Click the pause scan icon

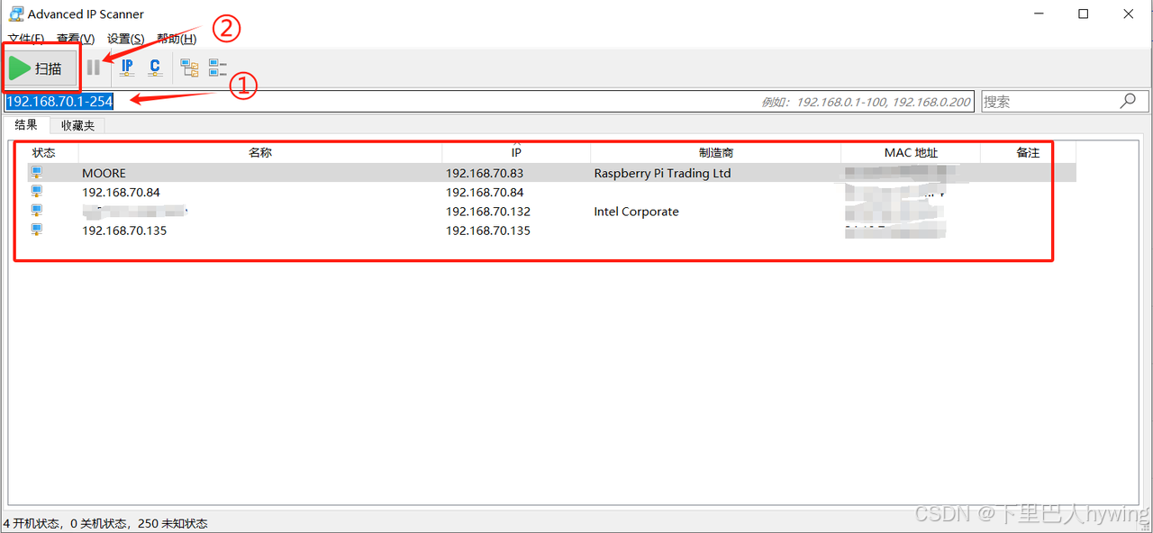pyautogui.click(x=93, y=68)
